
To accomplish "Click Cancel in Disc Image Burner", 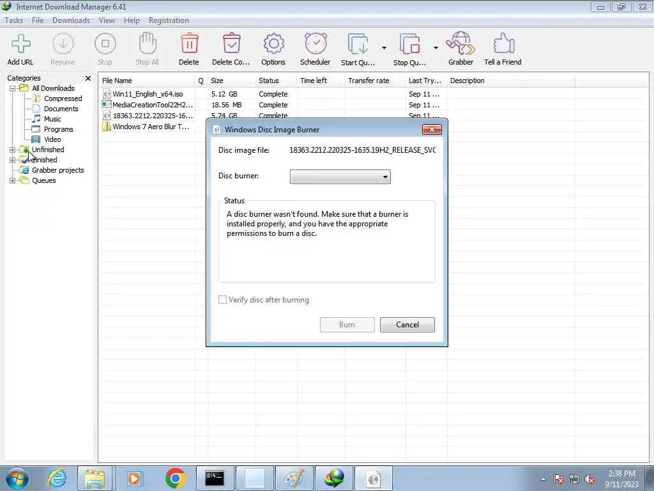I will click(x=407, y=325).
